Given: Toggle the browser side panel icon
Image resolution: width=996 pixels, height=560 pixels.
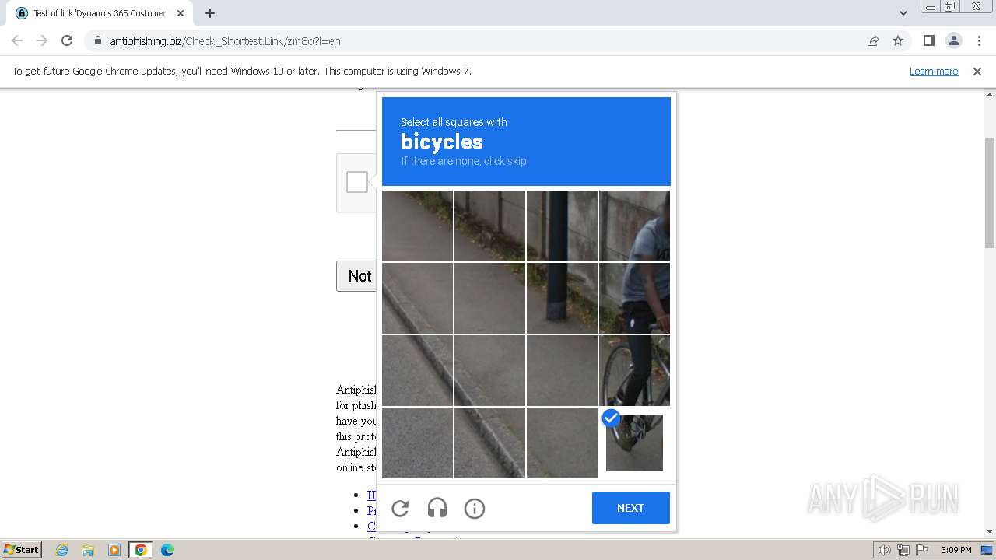Looking at the screenshot, I should click(928, 40).
